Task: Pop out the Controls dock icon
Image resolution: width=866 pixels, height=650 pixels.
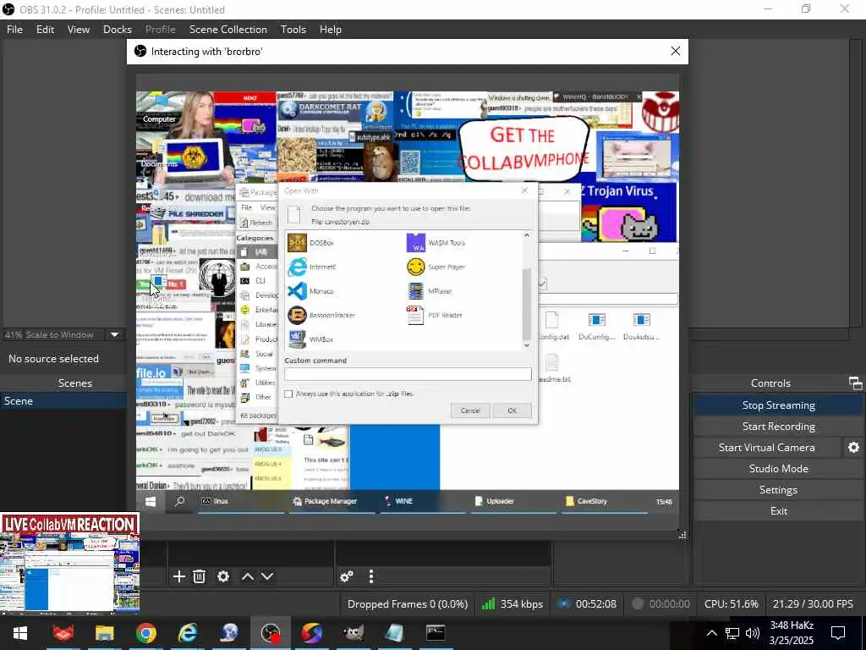Action: (x=855, y=383)
